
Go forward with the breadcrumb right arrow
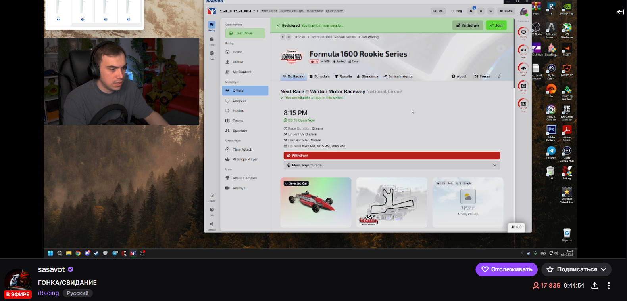click(x=288, y=37)
